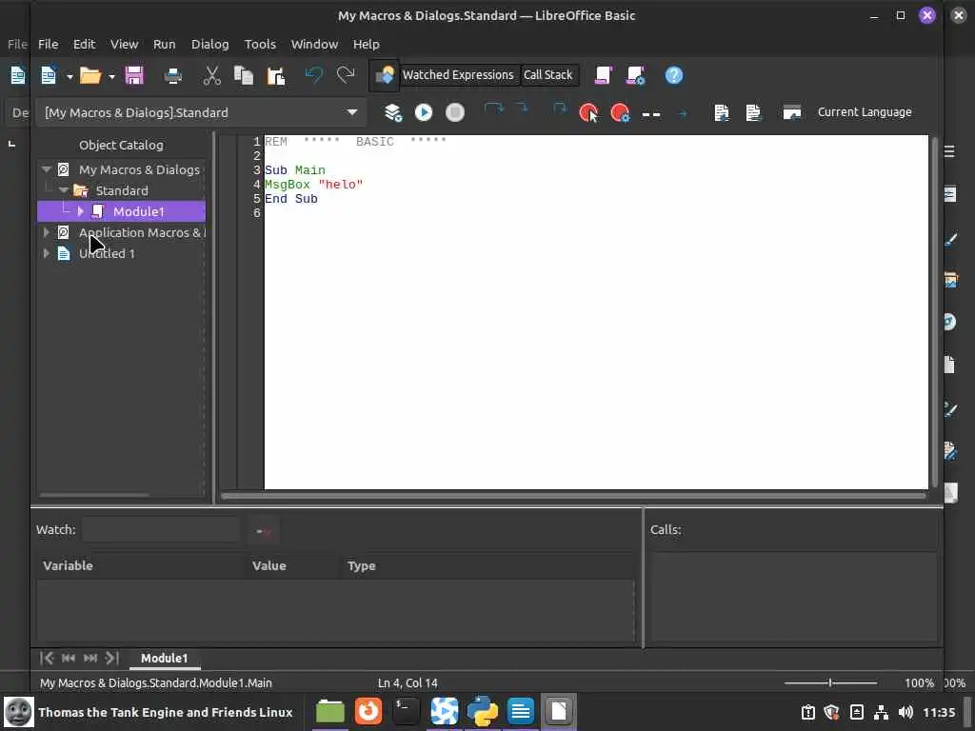This screenshot has height=731, width=975.
Task: Click the editor vertical scrollbar
Action: coord(934,312)
